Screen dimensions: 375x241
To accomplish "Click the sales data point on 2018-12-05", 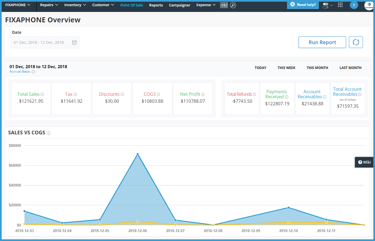I will tap(100, 219).
